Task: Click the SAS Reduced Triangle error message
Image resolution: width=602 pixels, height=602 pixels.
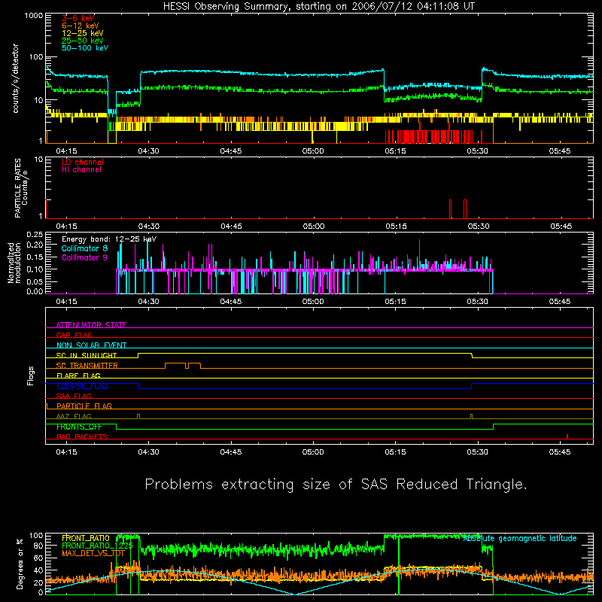Action: [x=336, y=485]
